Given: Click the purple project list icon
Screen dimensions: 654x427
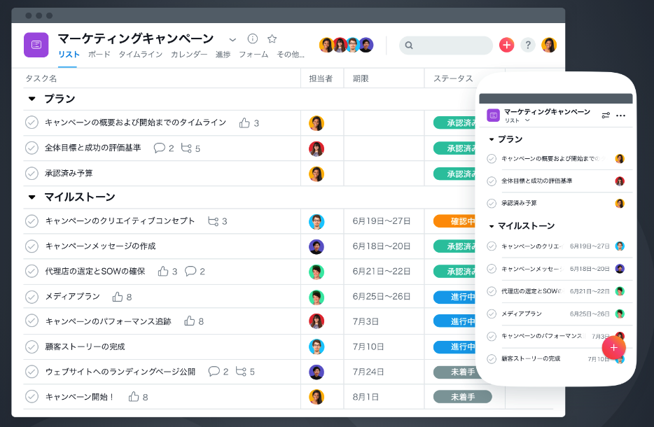Looking at the screenshot, I should (x=36, y=45).
